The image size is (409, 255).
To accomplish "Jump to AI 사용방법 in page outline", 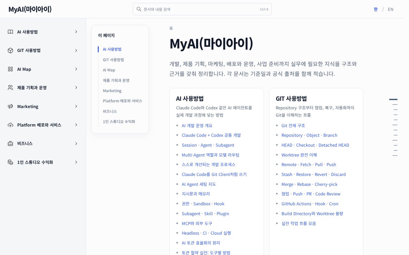I will (112, 49).
